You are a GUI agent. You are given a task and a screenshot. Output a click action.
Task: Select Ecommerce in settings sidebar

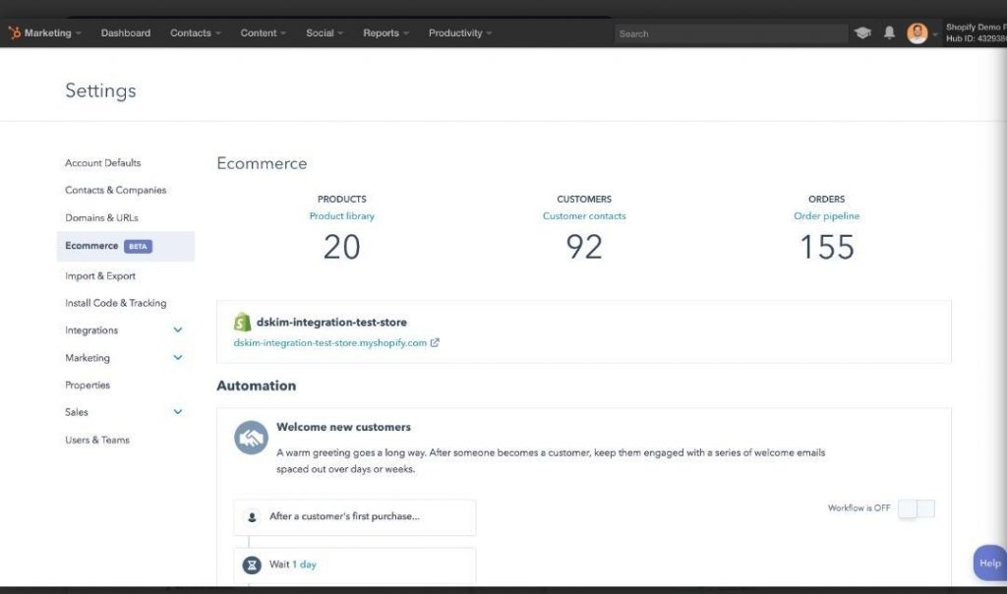[125, 246]
